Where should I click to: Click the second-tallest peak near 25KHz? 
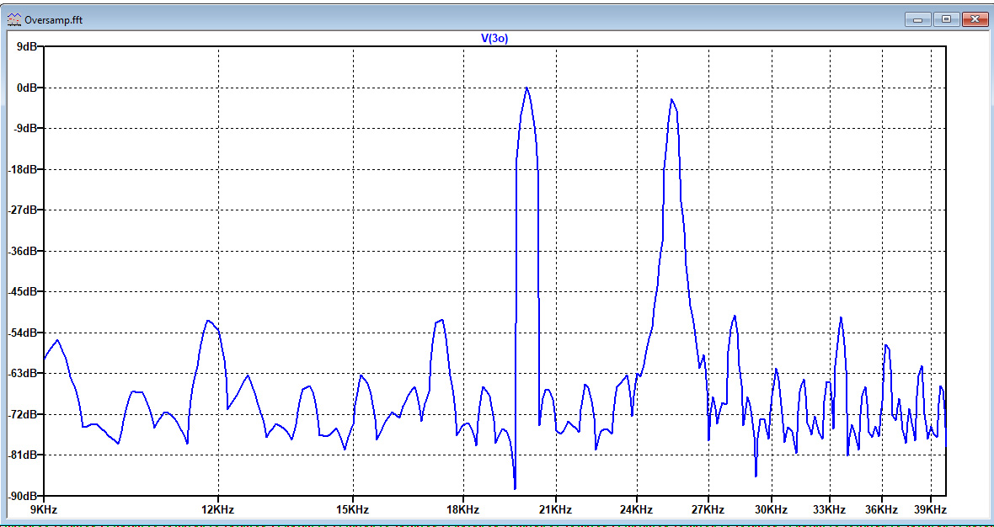(671, 101)
